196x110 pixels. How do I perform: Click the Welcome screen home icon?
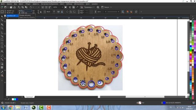pos(5,16)
